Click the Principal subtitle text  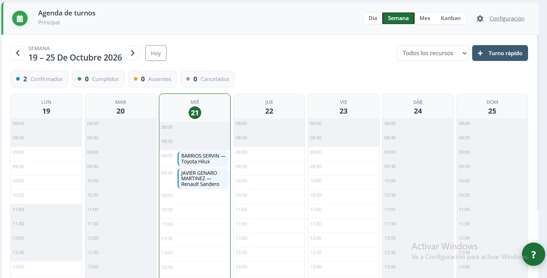point(49,23)
